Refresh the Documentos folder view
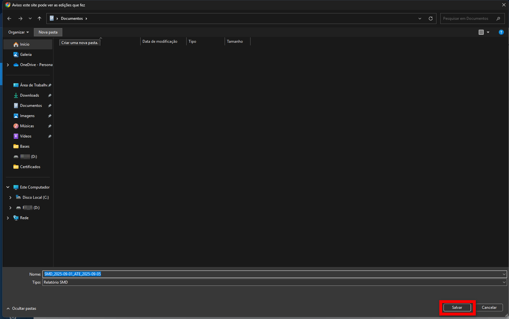The height and width of the screenshot is (319, 509). (430, 19)
